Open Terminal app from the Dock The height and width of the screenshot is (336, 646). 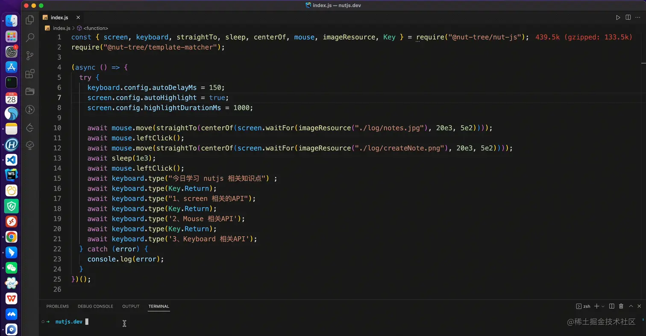click(12, 82)
